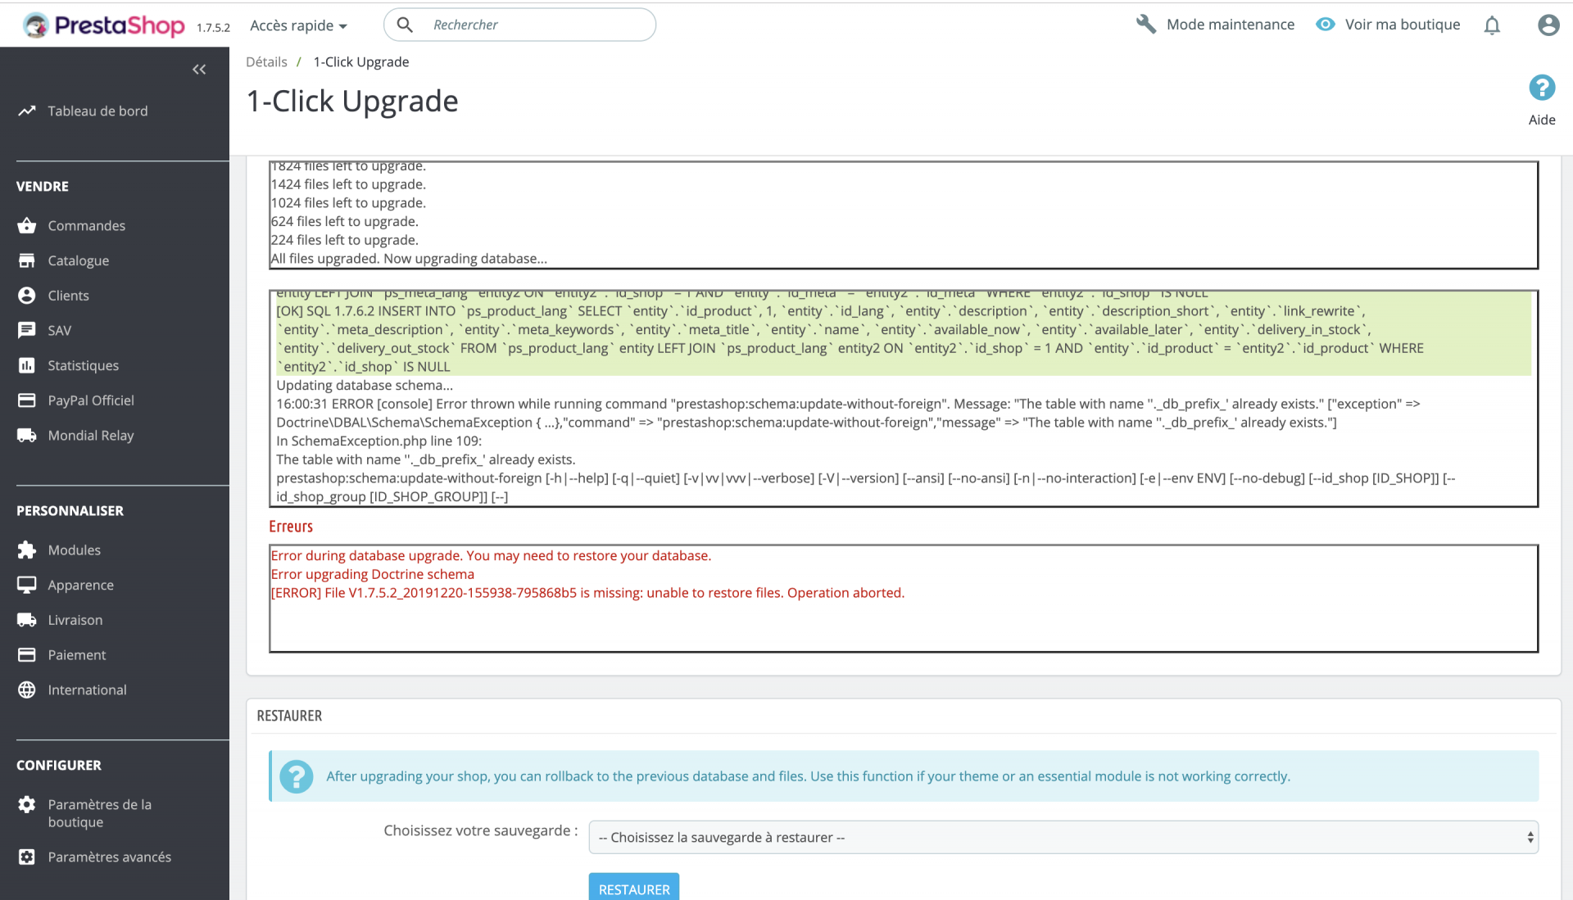Collapse the sidebar with double chevron
This screenshot has height=900, width=1573.
(198, 70)
